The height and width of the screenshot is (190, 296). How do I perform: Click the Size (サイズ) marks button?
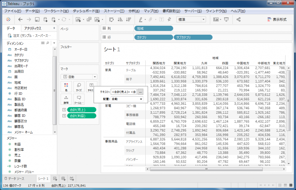tap(79, 86)
